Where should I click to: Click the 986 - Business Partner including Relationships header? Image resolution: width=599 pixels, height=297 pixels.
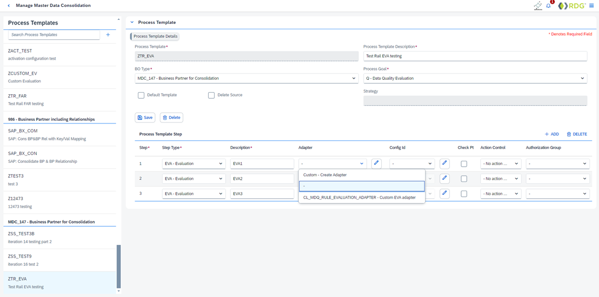(51, 119)
